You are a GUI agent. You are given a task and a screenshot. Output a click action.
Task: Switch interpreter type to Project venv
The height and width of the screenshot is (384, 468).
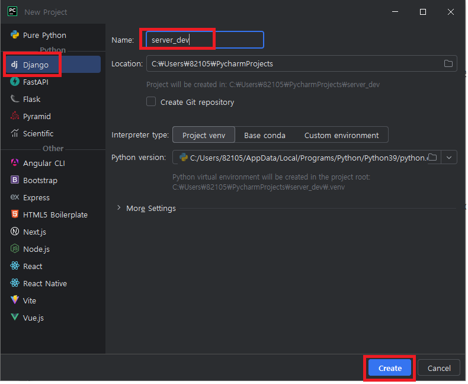pyautogui.click(x=204, y=135)
